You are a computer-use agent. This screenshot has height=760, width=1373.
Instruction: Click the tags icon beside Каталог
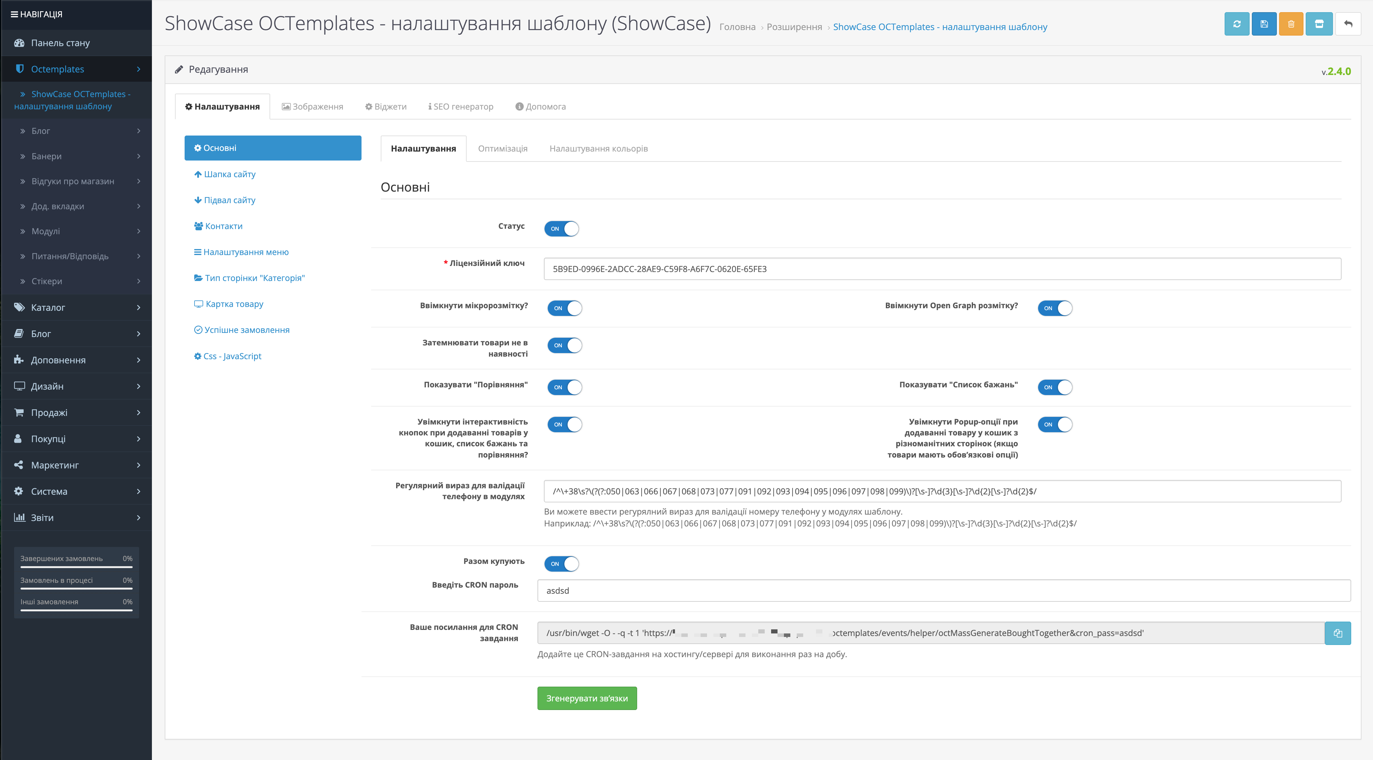[x=19, y=307]
